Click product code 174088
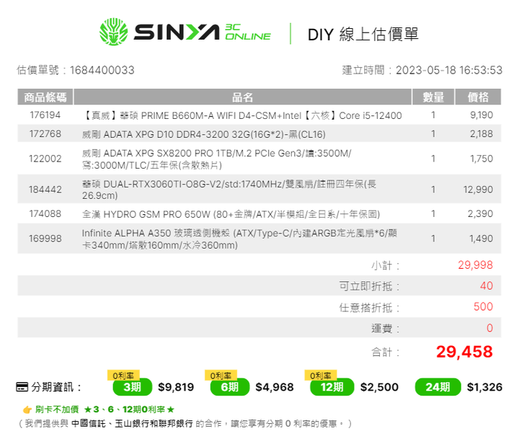The image size is (519, 444). (45, 214)
